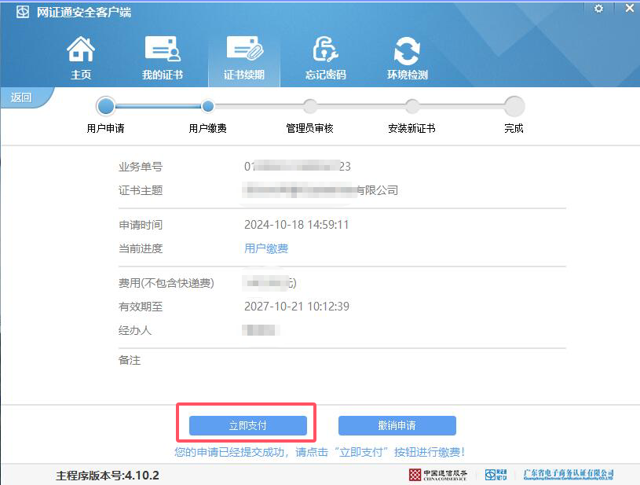Click the 网证通 app logo in title bar
Viewport: 640px width, 485px height.
[24, 13]
